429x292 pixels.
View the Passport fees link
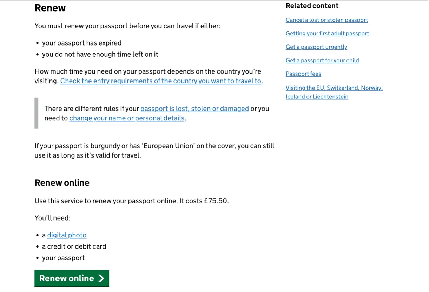[303, 74]
